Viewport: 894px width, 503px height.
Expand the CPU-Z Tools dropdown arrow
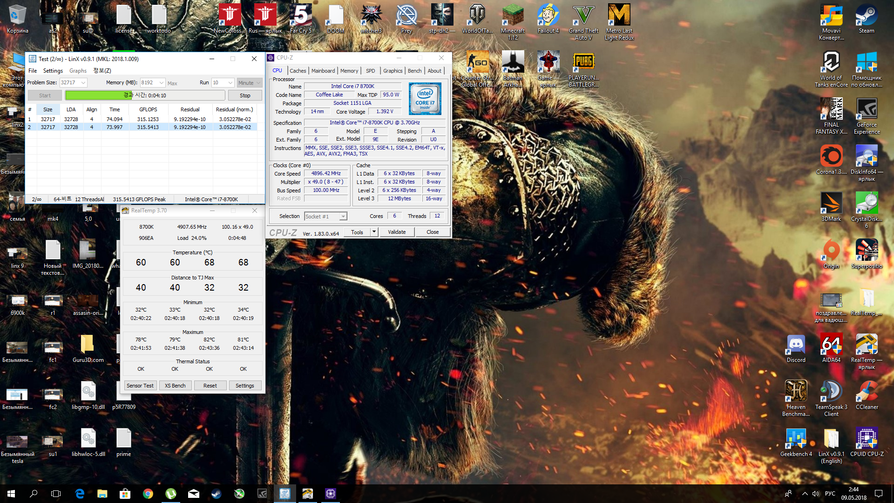click(x=373, y=232)
